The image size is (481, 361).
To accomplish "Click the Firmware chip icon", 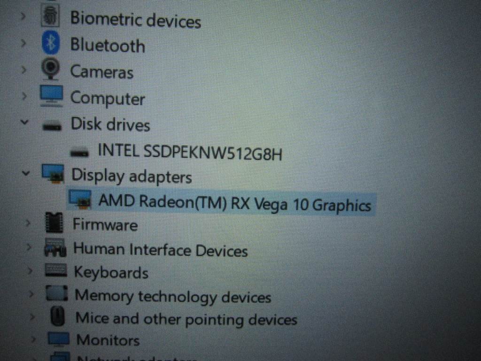I will pyautogui.click(x=54, y=222).
